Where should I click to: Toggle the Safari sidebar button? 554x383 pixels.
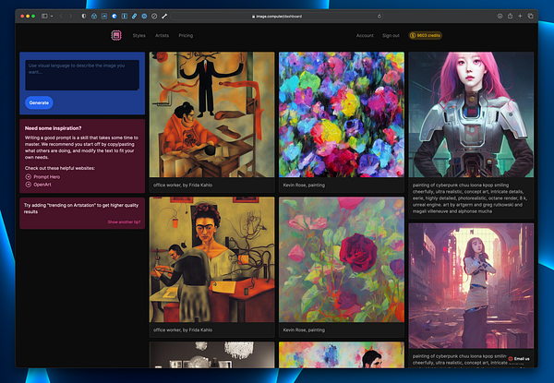coord(44,17)
